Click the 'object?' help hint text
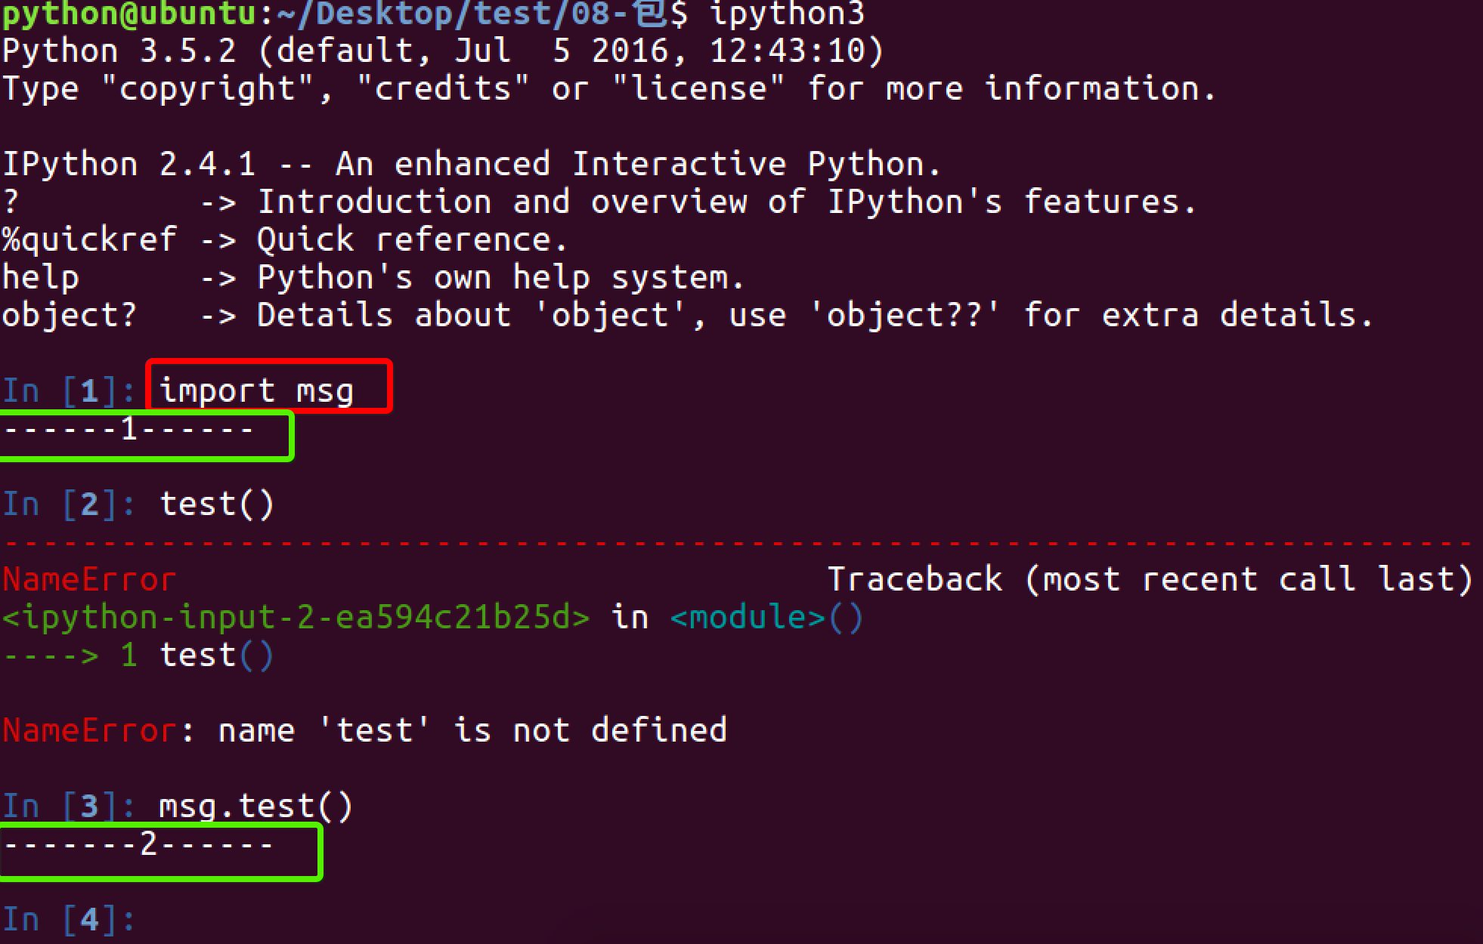Viewport: 1483px width, 944px height. pyautogui.click(x=70, y=315)
